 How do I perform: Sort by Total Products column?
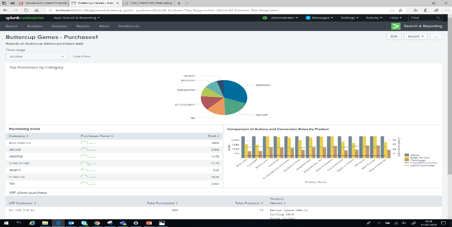pos(249,203)
